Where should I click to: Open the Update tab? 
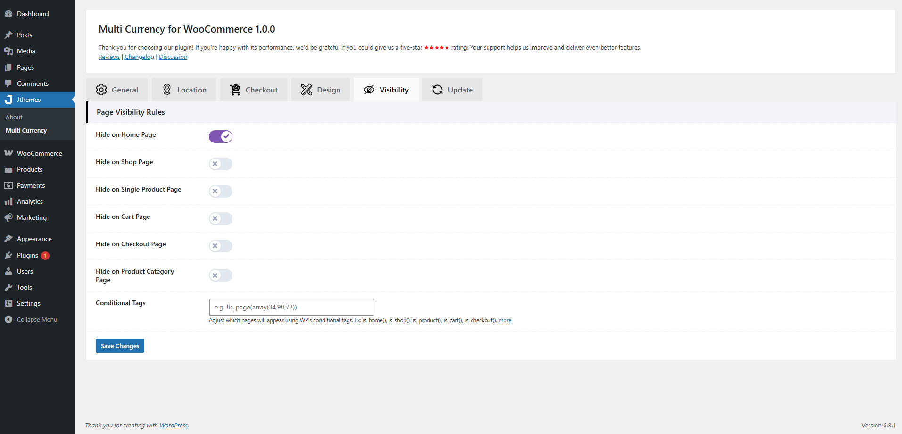pos(452,90)
